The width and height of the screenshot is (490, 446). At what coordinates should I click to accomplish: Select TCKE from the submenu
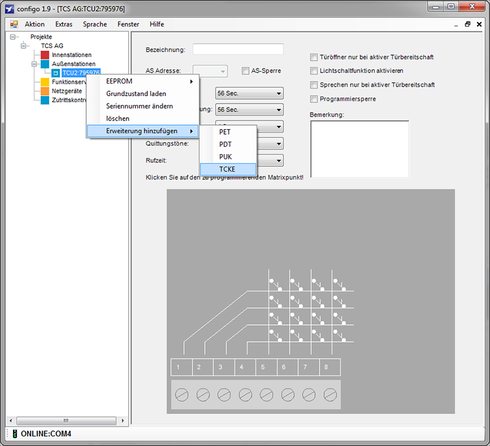(227, 169)
